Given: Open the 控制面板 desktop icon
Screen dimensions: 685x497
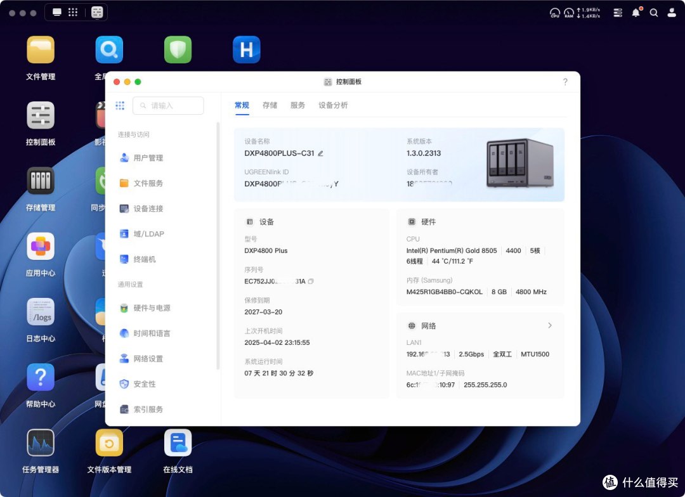Looking at the screenshot, I should 41,115.
